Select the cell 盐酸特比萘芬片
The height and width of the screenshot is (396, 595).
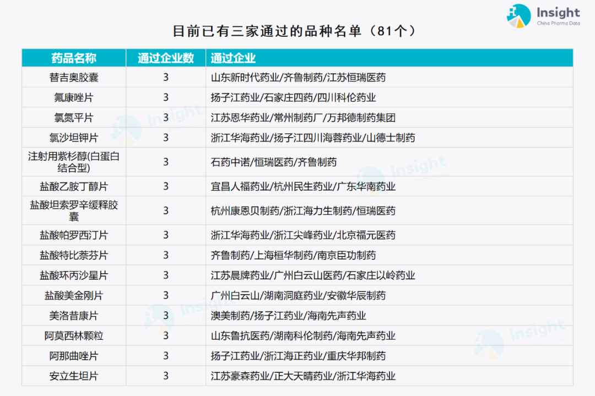(x=74, y=255)
